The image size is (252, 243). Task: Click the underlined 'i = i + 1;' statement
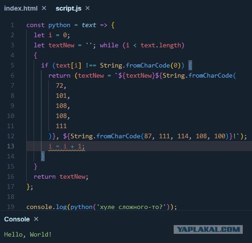(66, 147)
